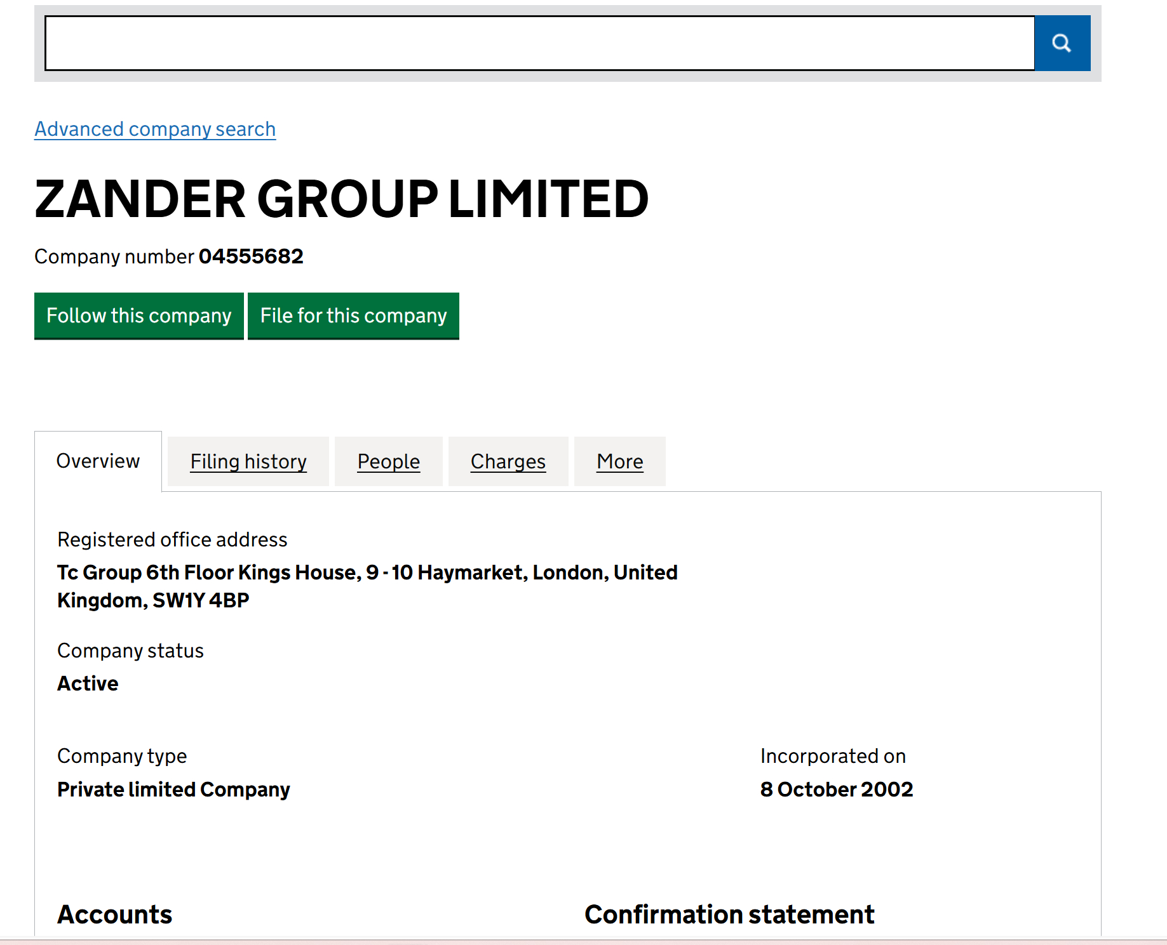
Task: Click the Incorporated on label
Action: (833, 756)
